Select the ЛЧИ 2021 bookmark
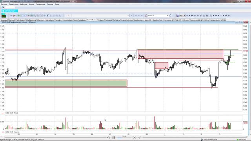The image size is (251, 141). coord(10,11)
